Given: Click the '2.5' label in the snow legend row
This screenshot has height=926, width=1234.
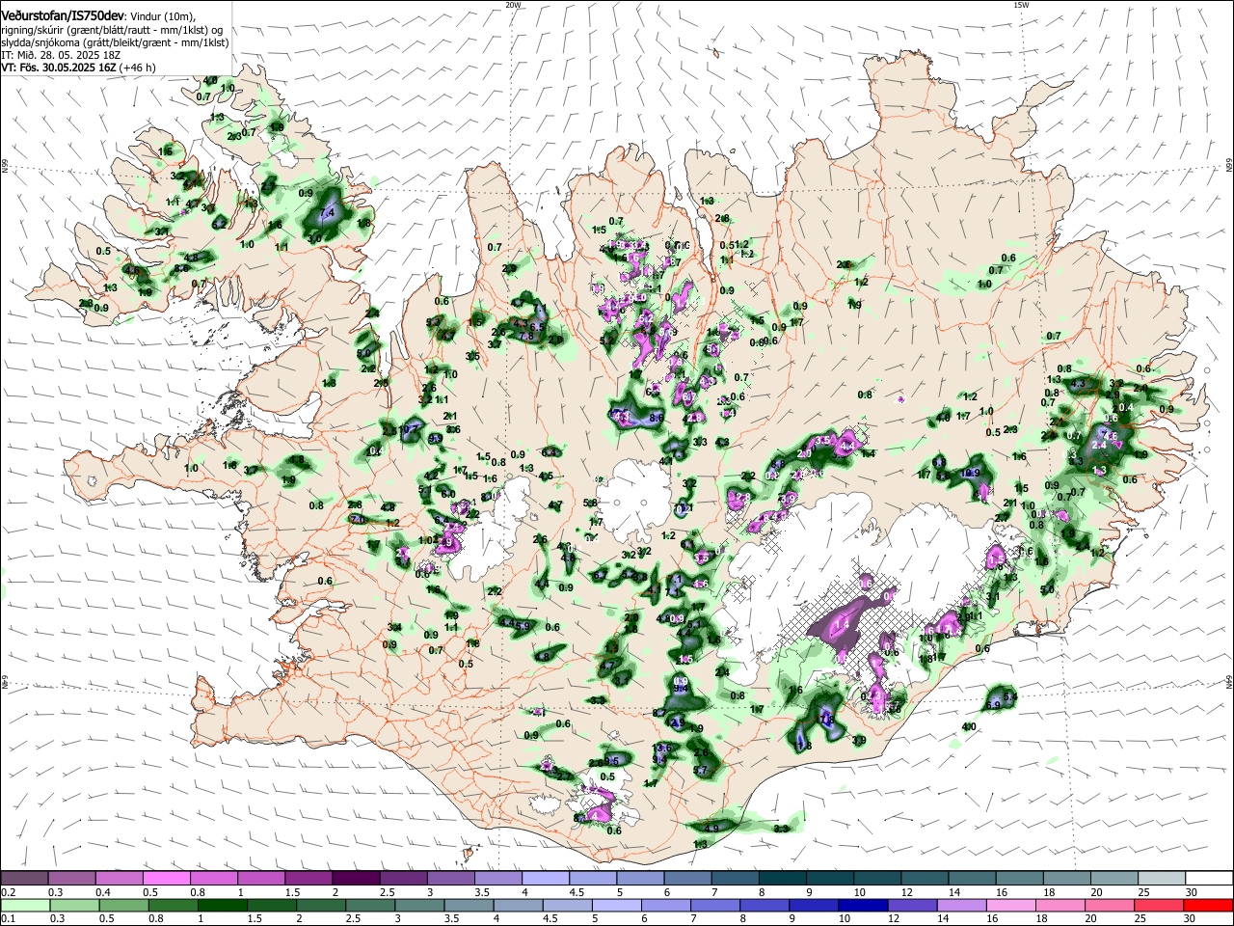Looking at the screenshot, I should click(x=388, y=892).
